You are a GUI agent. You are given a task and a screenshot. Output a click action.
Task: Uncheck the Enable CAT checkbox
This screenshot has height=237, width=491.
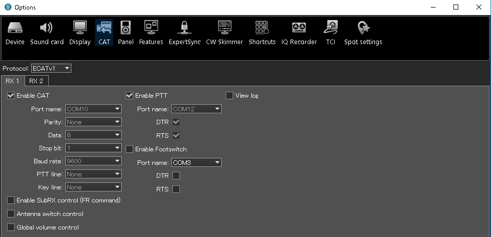(11, 96)
